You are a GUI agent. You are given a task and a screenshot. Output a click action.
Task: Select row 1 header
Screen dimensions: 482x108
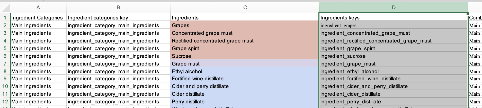coord(5,18)
